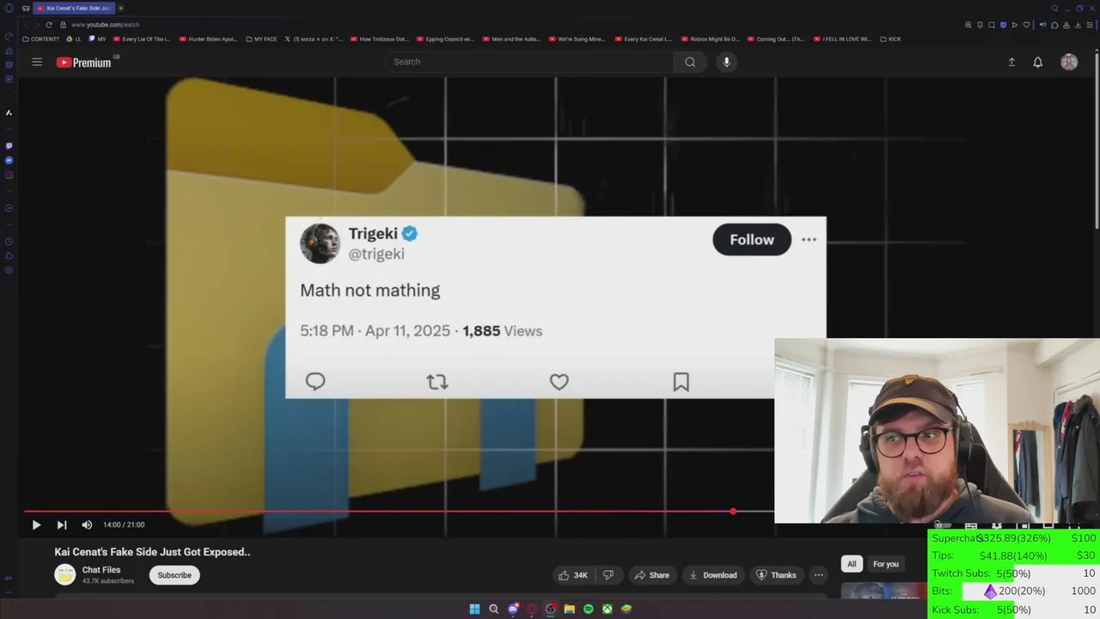The height and width of the screenshot is (619, 1100).
Task: Click the Trigeki profile picture in tweet
Action: 320,243
